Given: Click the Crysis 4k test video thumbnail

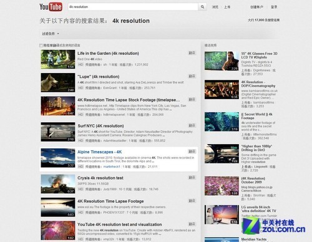Looking at the screenshot, I should [58, 184].
